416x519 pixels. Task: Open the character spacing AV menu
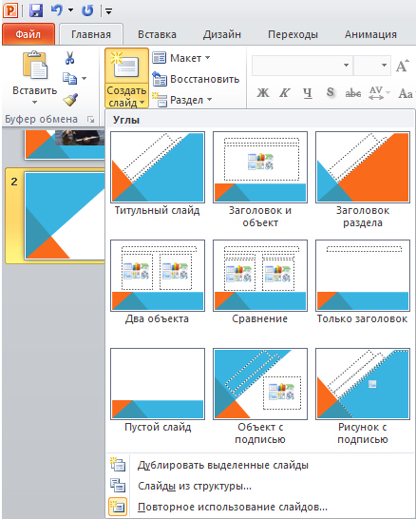[379, 93]
